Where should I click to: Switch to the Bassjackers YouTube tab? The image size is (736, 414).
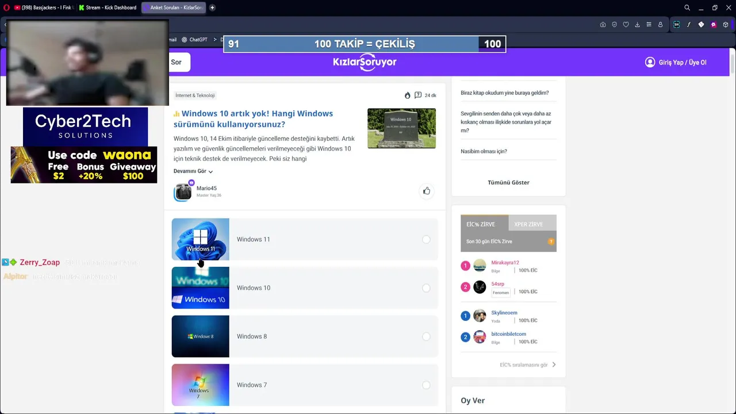coord(44,7)
